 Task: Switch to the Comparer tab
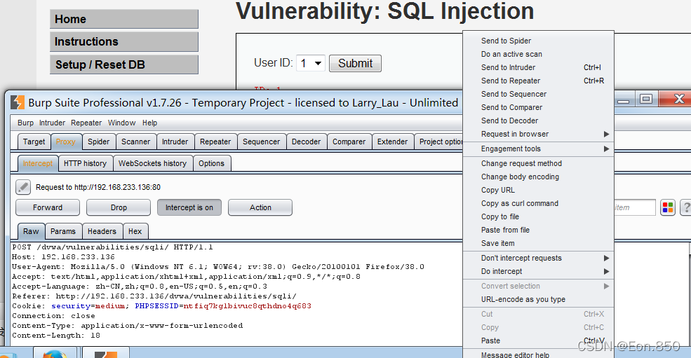(349, 142)
